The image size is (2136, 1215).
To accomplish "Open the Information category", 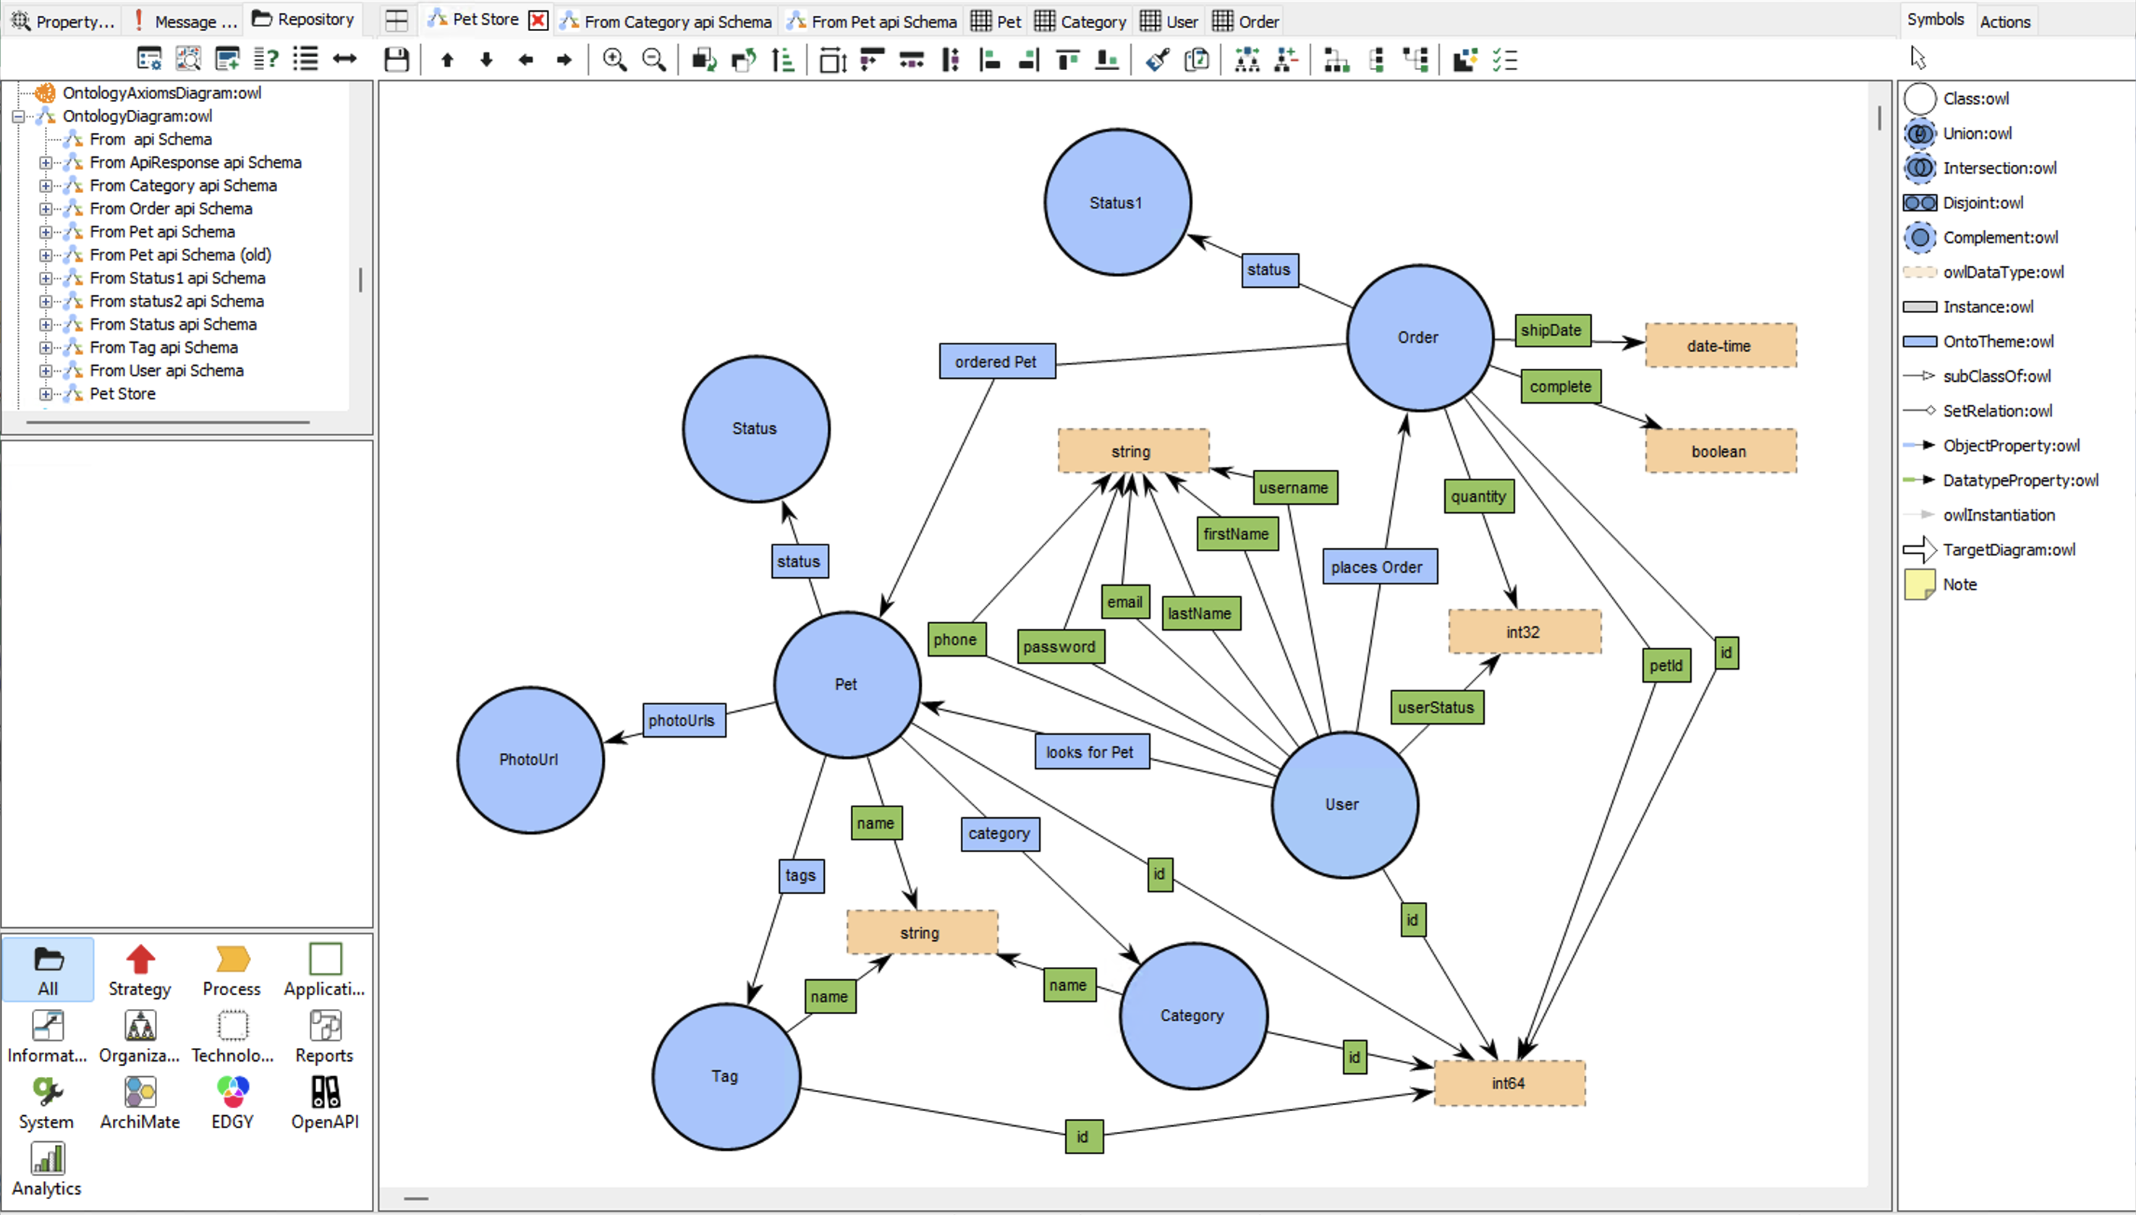I will (48, 1036).
